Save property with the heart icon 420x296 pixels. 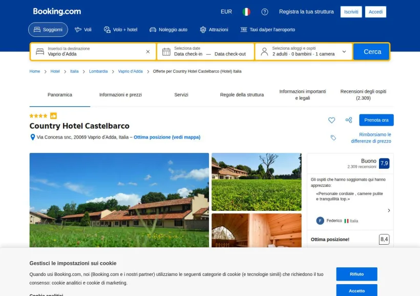coord(331,120)
